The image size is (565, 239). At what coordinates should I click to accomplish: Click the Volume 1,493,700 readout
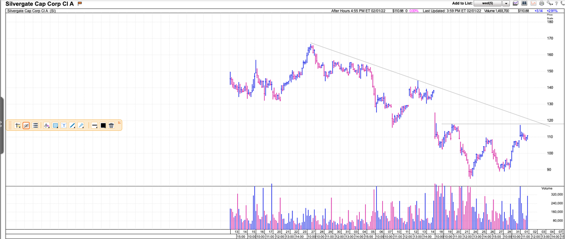point(496,11)
